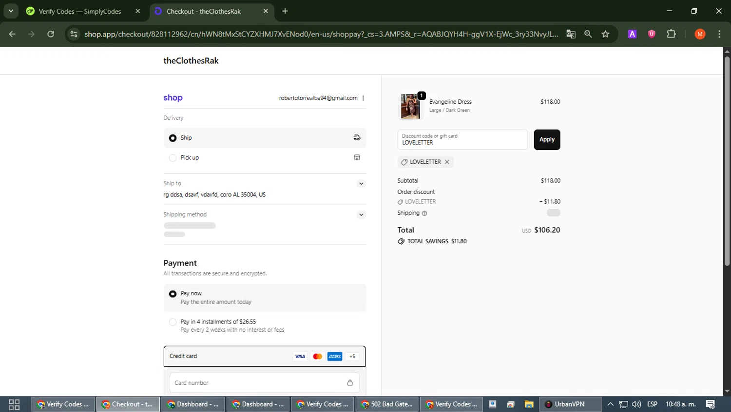The image size is (731, 412).
Task: Click the lock icon in Card number field
Action: point(350,383)
